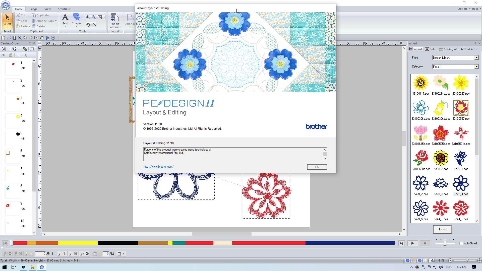Click the Undo arrow in quick access toolbar

click(25, 38)
